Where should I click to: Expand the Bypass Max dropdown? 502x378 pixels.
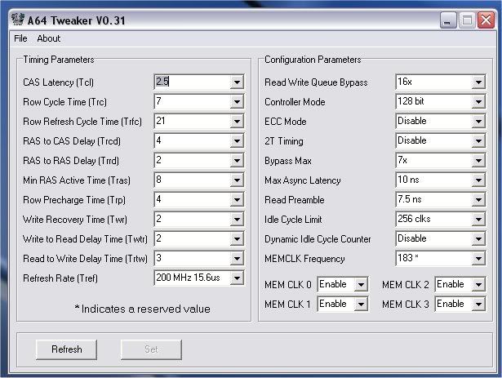478,161
